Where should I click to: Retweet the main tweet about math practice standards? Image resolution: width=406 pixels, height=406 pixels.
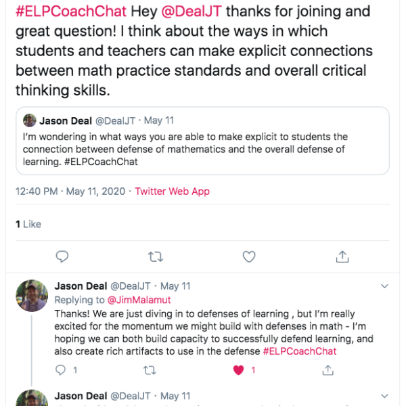pyautogui.click(x=156, y=257)
